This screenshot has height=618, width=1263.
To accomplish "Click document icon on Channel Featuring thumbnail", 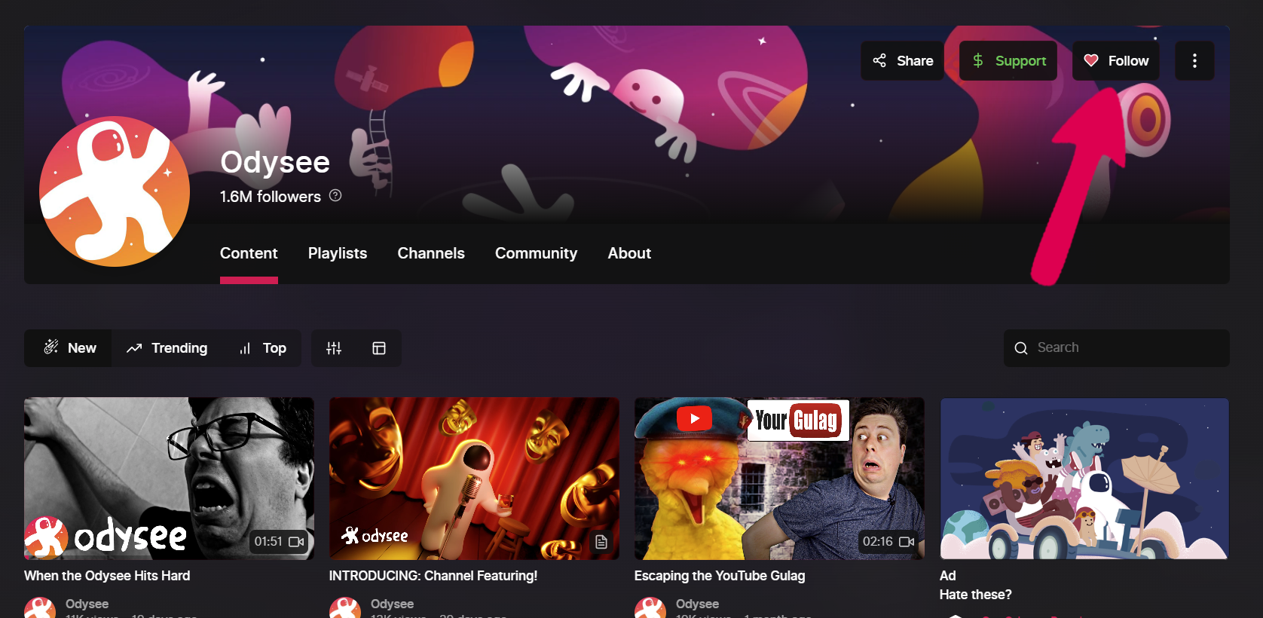I will point(601,542).
